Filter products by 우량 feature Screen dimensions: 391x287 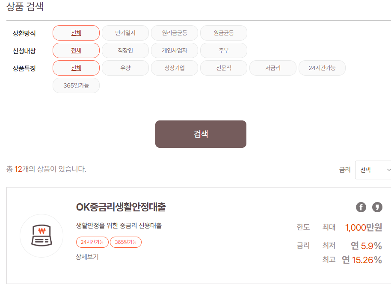click(x=125, y=68)
